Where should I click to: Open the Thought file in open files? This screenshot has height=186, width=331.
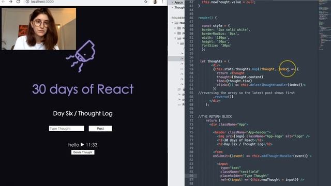pos(179,8)
